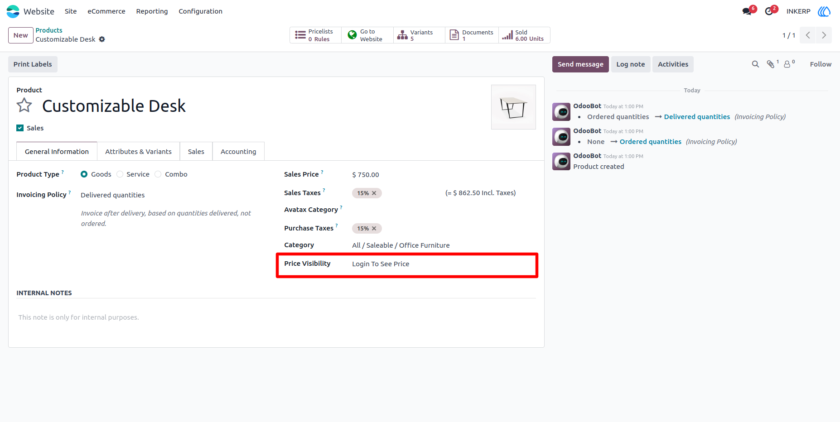The width and height of the screenshot is (840, 422).
Task: Open Sold 6.00 Units statistics button
Action: tap(524, 35)
